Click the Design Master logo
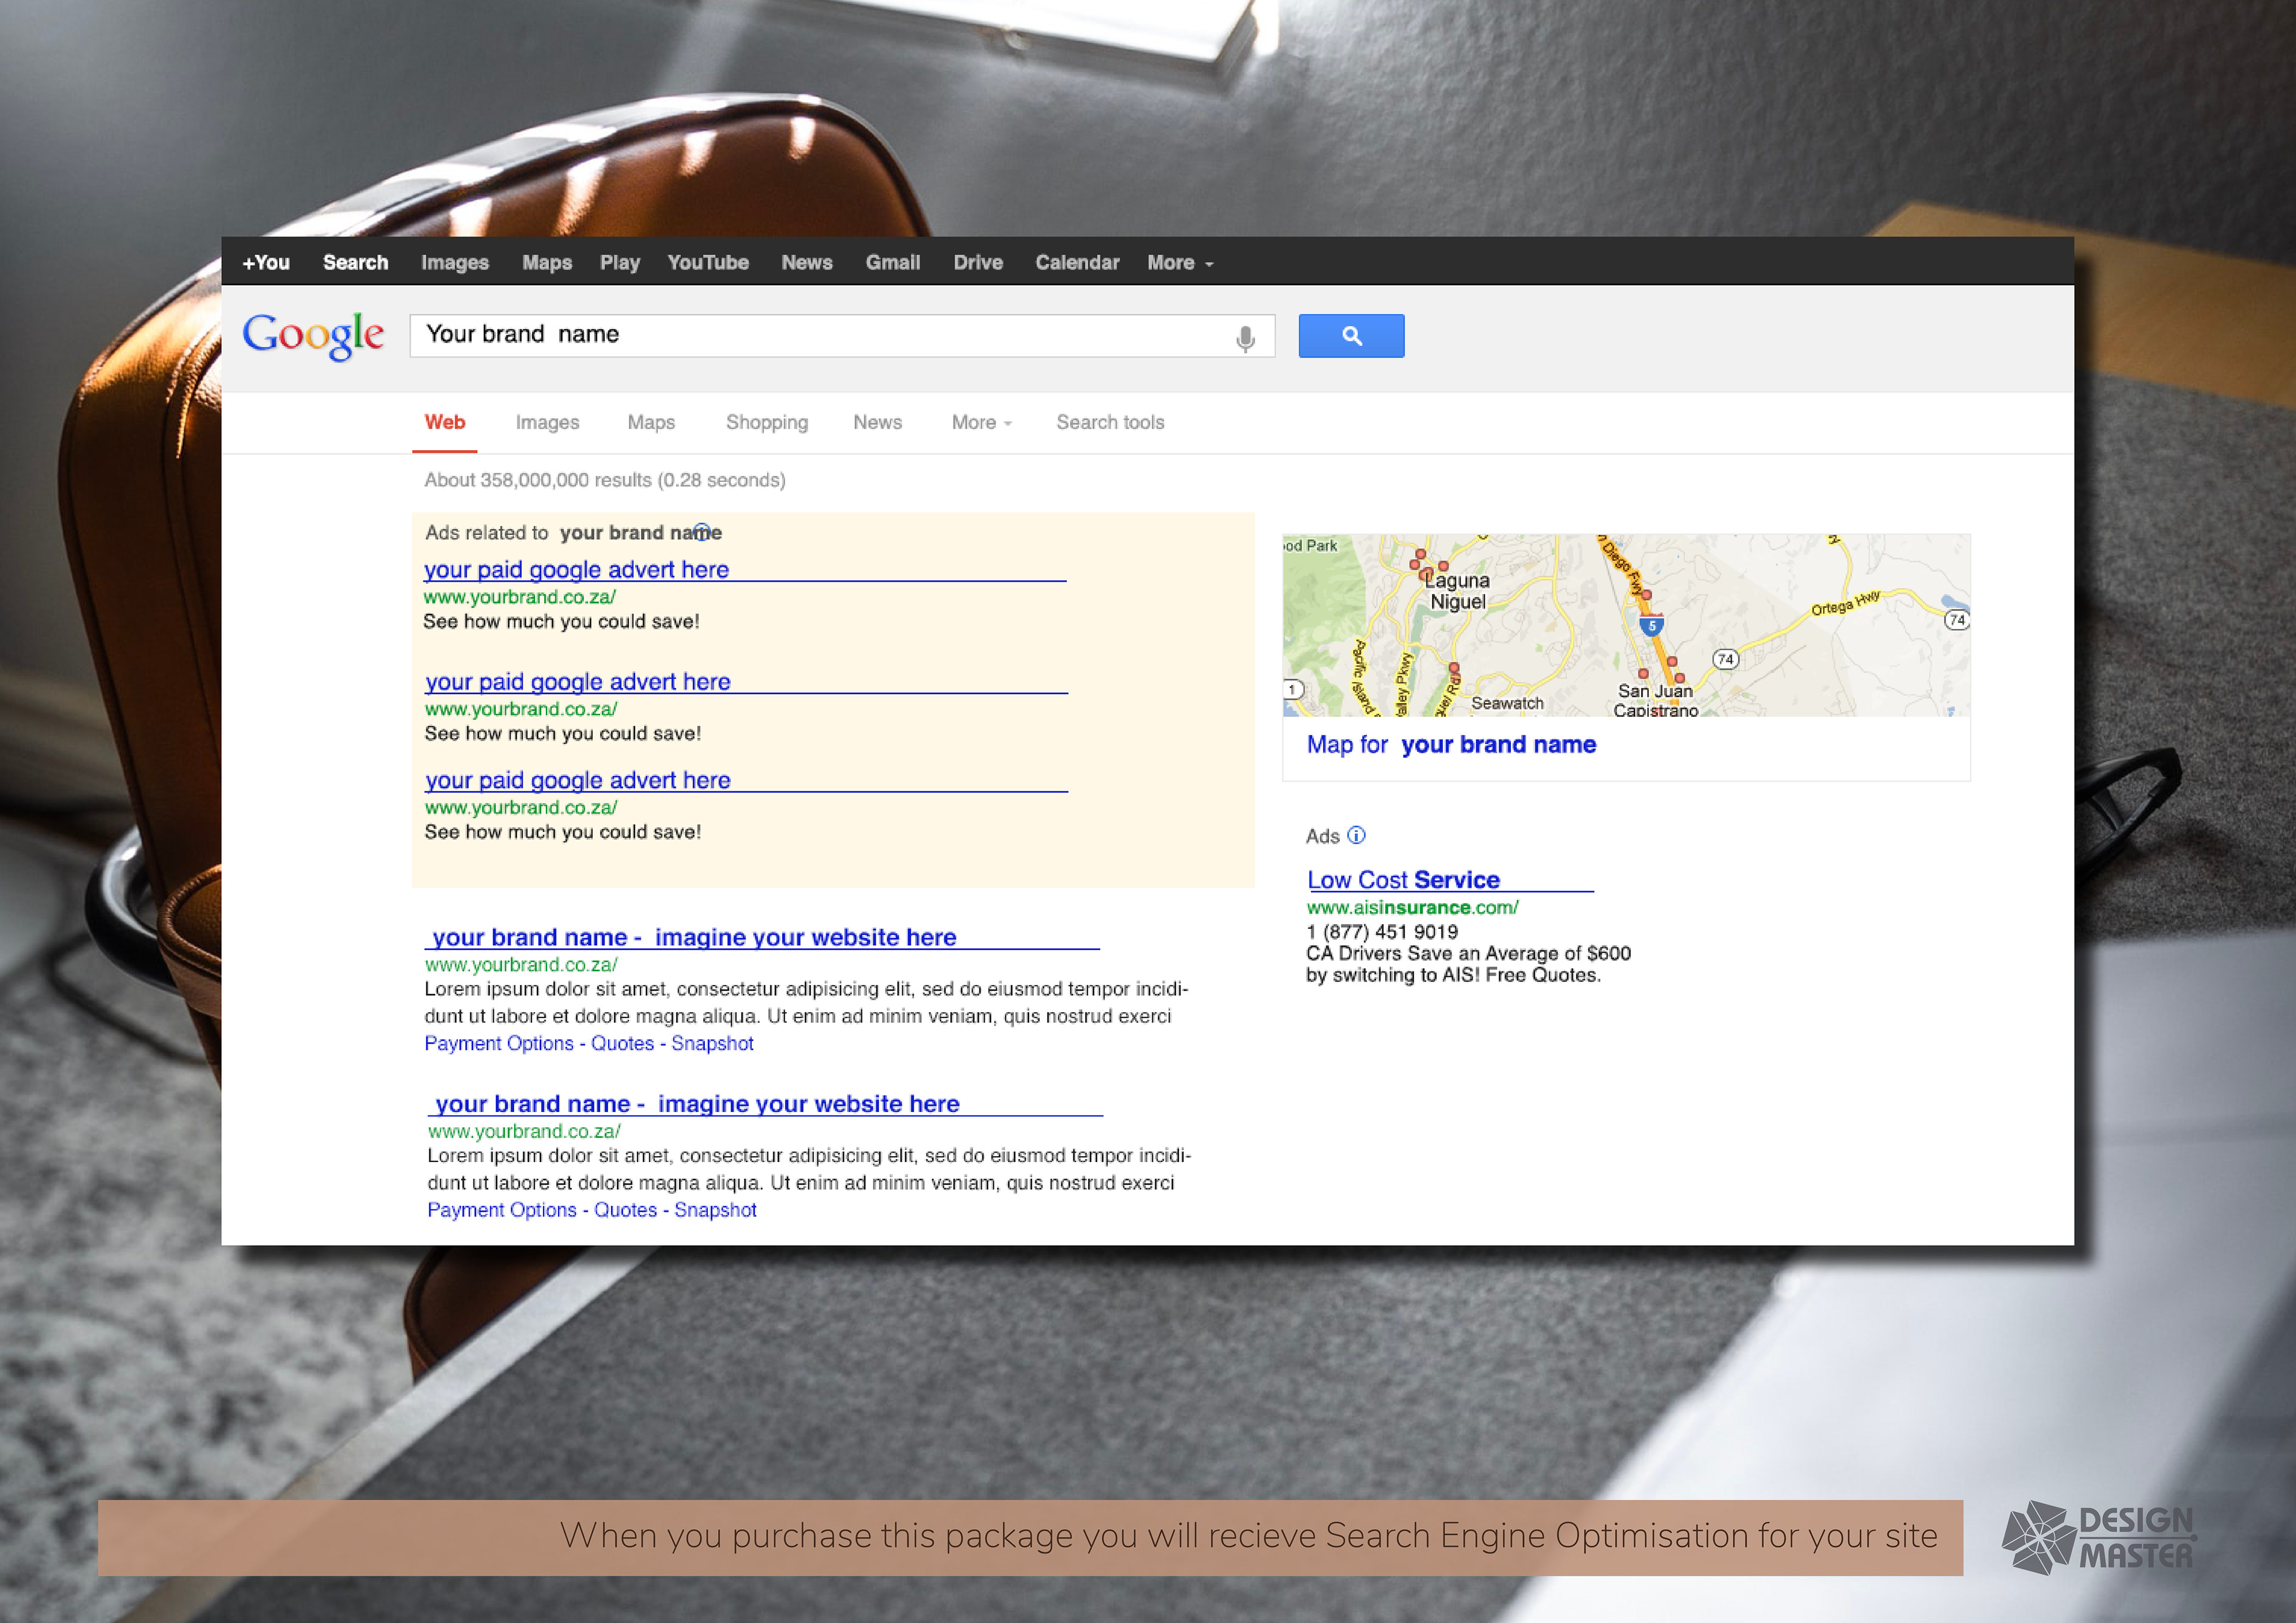Viewport: 2296px width, 1623px height. tap(2098, 1538)
